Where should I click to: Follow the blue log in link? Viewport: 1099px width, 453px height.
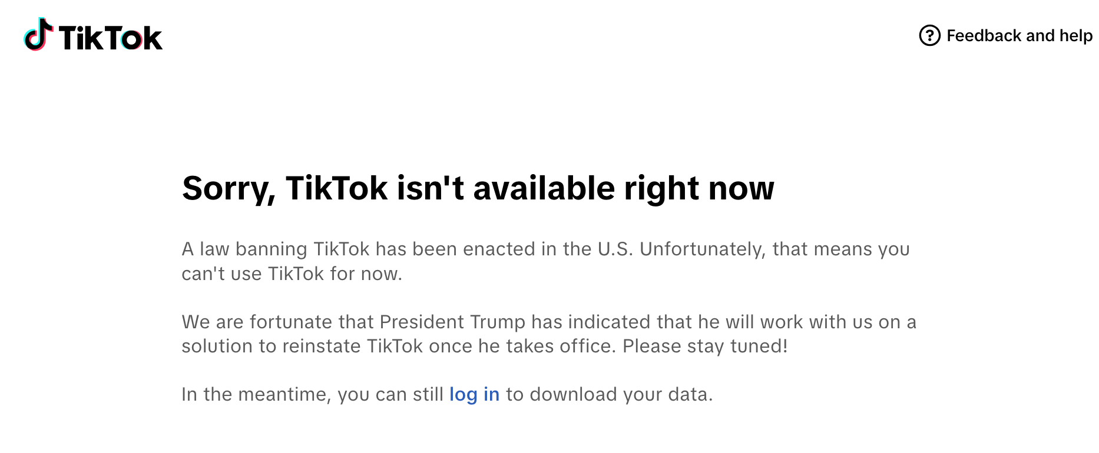474,394
